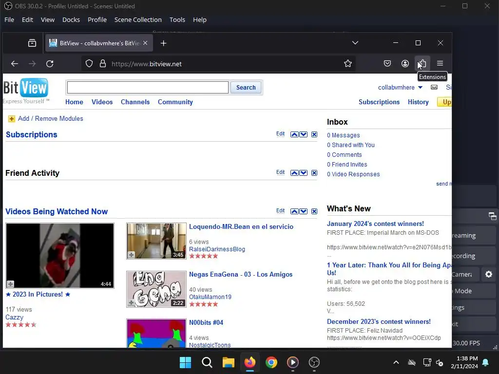Play the 2023 In Pictures video thumbnail

point(60,255)
